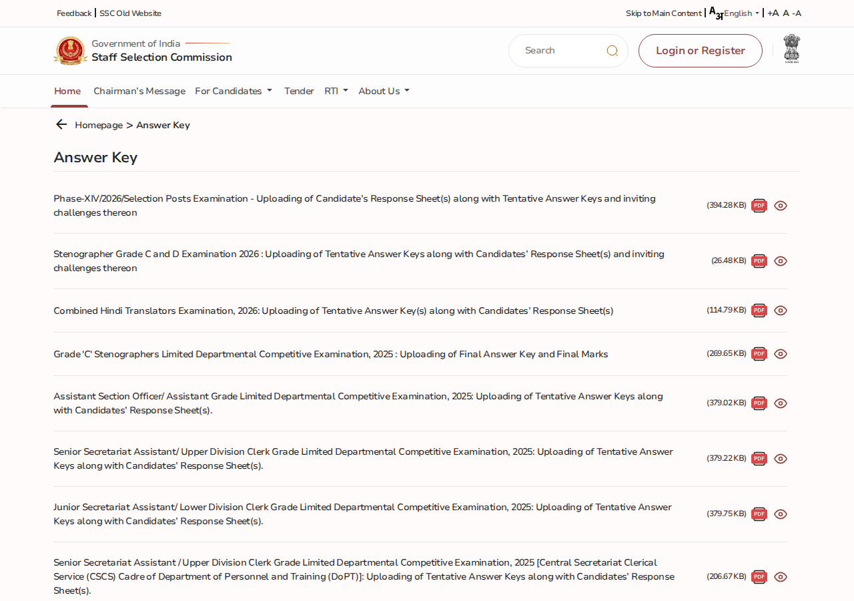Reset font size with plain A
The image size is (854, 601).
(x=786, y=13)
